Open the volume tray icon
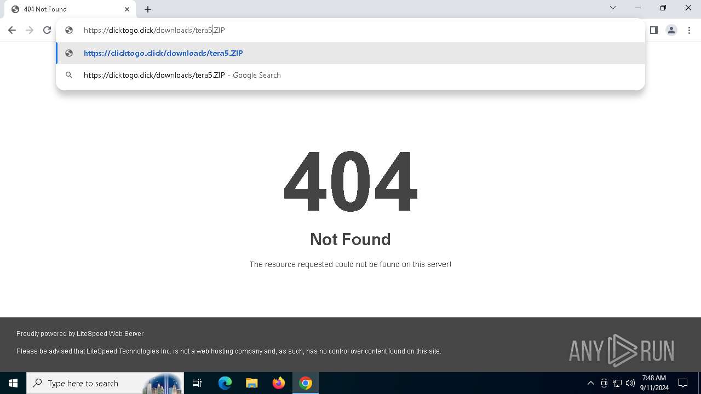 [x=630, y=383]
